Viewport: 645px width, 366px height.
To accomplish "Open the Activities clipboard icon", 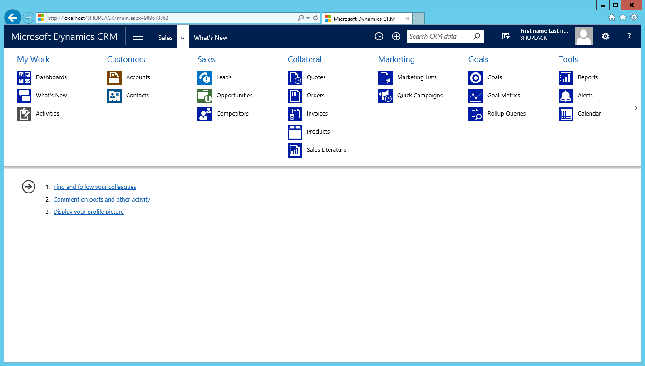I will 24,114.
